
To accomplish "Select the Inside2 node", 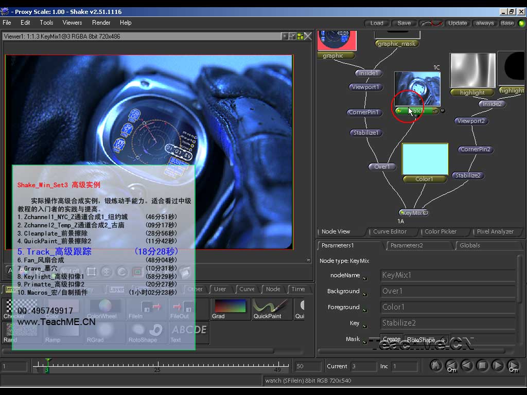I will [492, 104].
